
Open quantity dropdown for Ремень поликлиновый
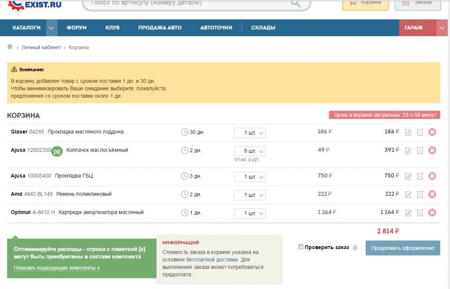click(250, 195)
